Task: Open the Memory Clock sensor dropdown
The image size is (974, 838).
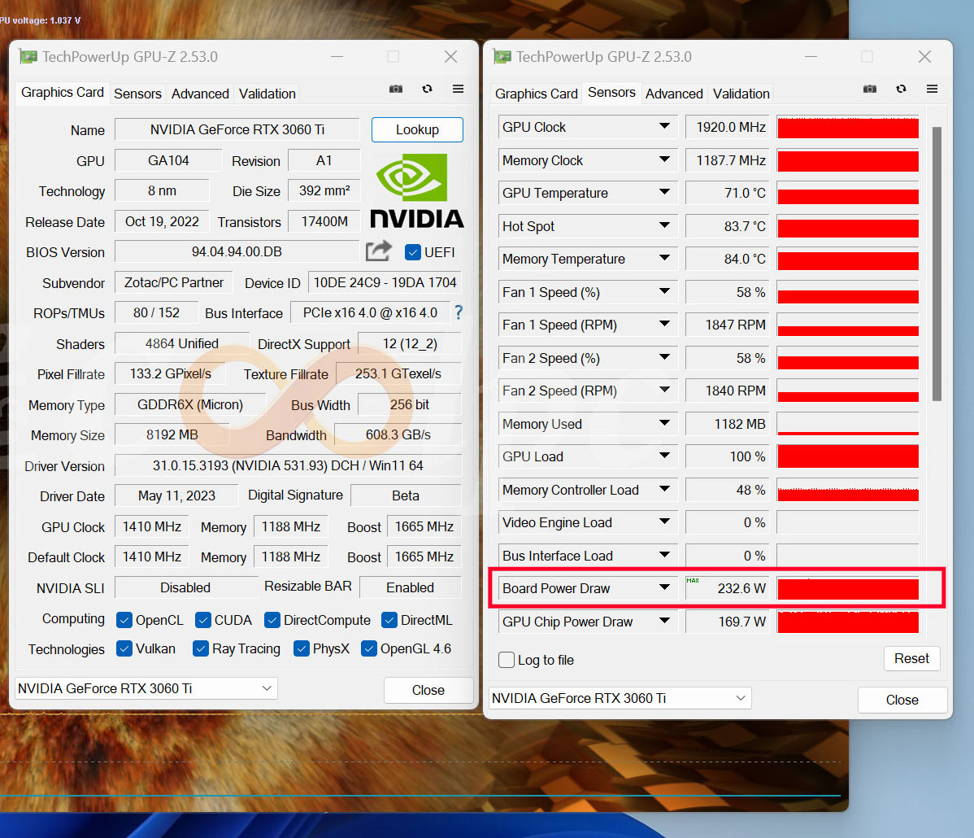Action: coord(664,159)
